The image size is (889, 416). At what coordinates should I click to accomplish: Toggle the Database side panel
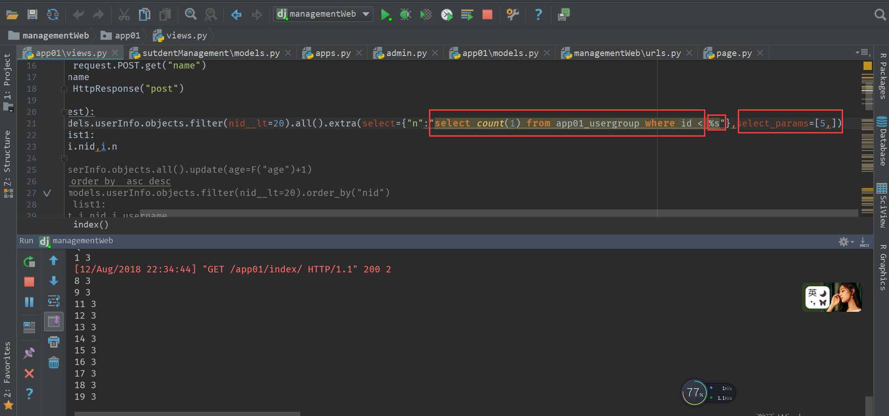pos(883,141)
